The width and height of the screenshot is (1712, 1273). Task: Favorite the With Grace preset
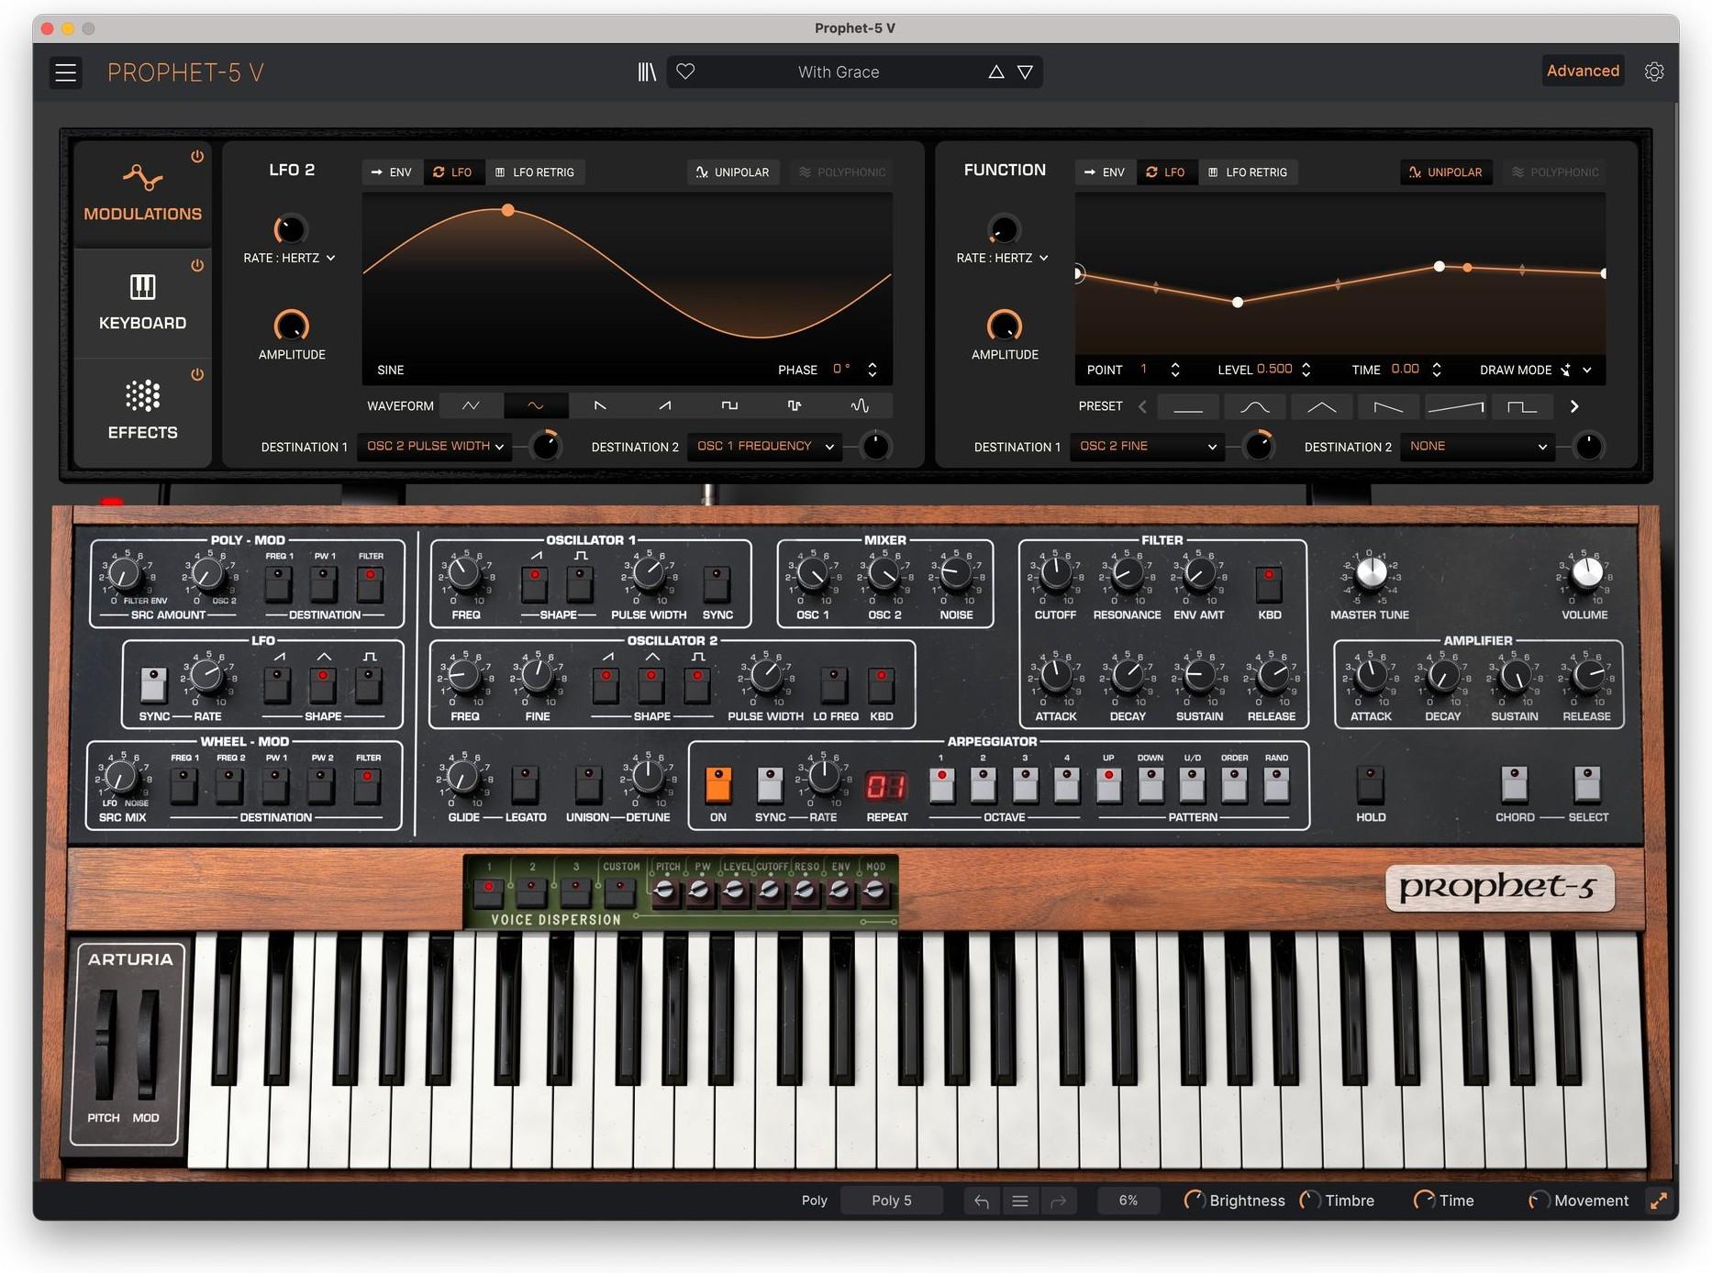click(x=685, y=72)
